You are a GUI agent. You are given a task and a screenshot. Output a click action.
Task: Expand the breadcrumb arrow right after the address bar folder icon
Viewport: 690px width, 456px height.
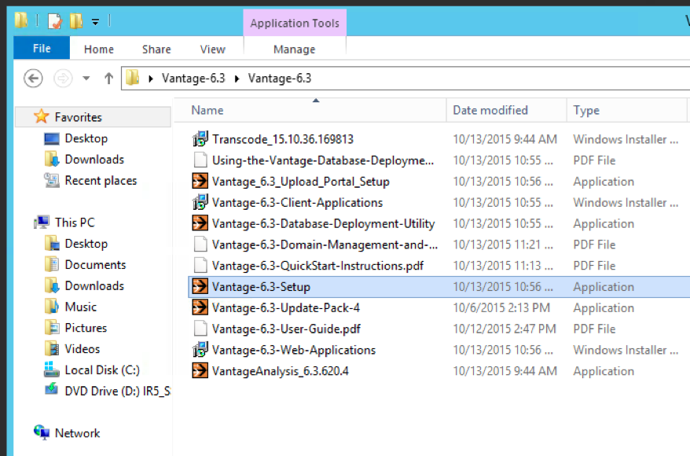(x=151, y=79)
